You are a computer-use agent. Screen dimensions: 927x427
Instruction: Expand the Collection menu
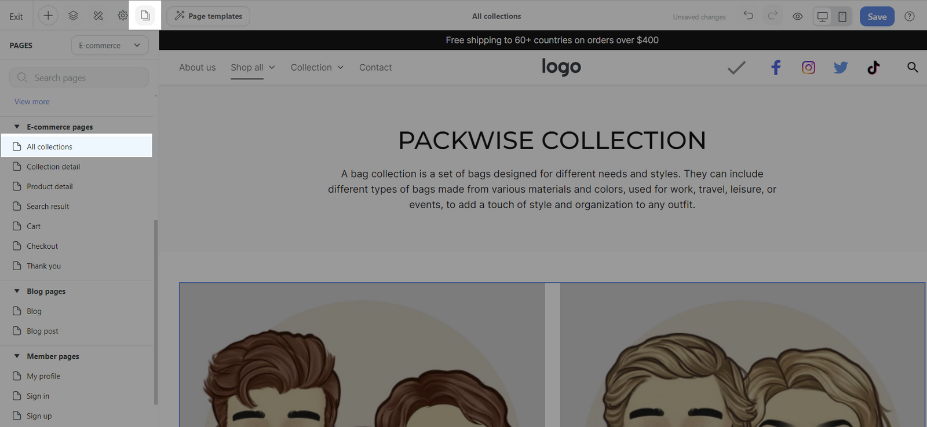click(317, 67)
